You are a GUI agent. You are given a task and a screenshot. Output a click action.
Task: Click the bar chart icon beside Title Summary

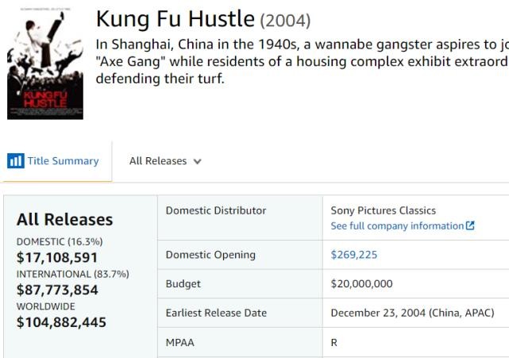(x=15, y=161)
